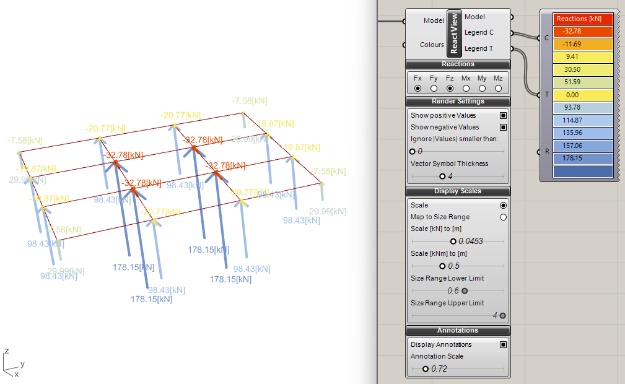
Task: Uncheck the Show negative Values checkbox
Action: (503, 128)
